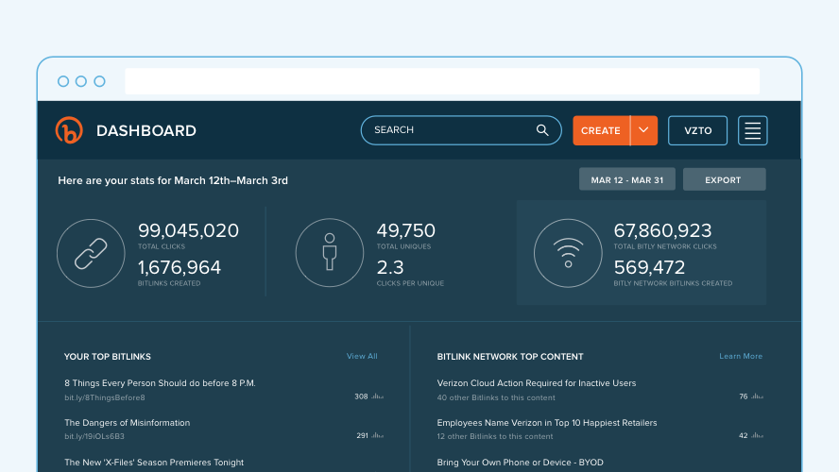Click the Export button

(x=724, y=179)
